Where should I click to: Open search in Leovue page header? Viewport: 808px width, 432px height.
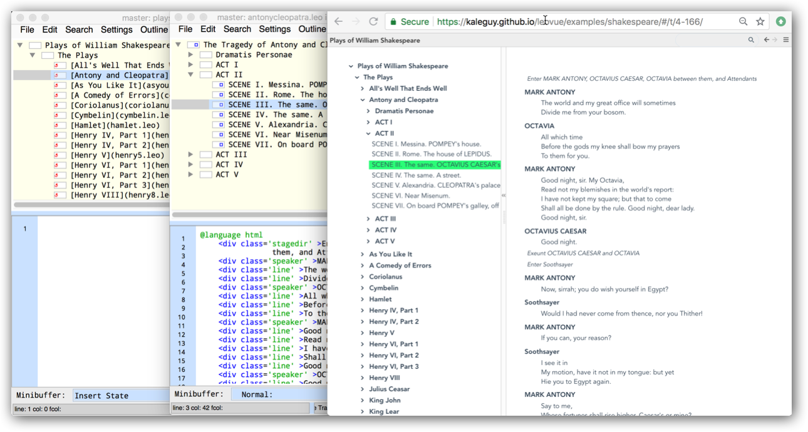tap(751, 40)
